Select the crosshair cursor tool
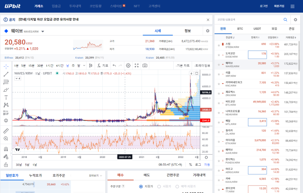Screen dimensions: 303x193 [6, 67]
